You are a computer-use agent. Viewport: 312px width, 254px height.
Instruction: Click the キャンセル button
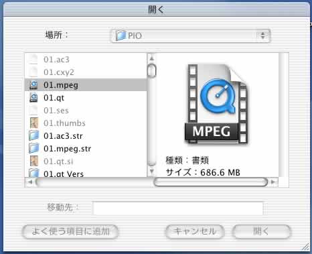click(195, 231)
